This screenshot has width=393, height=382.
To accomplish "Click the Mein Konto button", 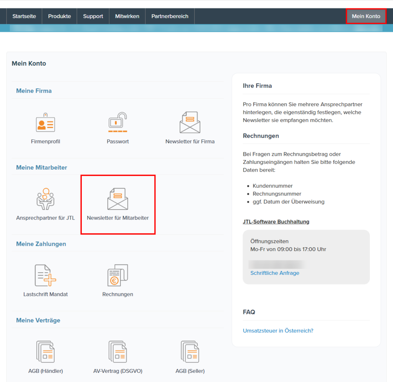I will (x=366, y=16).
